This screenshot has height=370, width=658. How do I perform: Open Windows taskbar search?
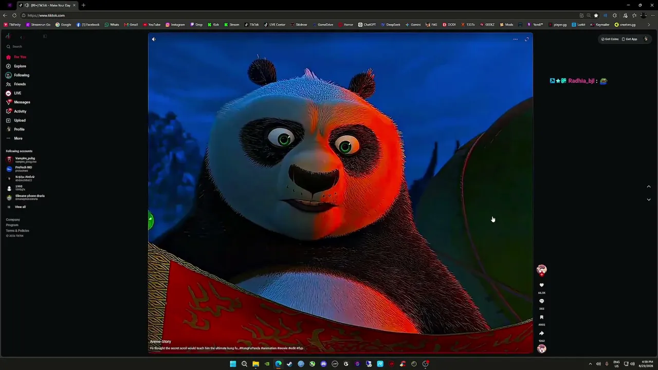click(x=244, y=364)
